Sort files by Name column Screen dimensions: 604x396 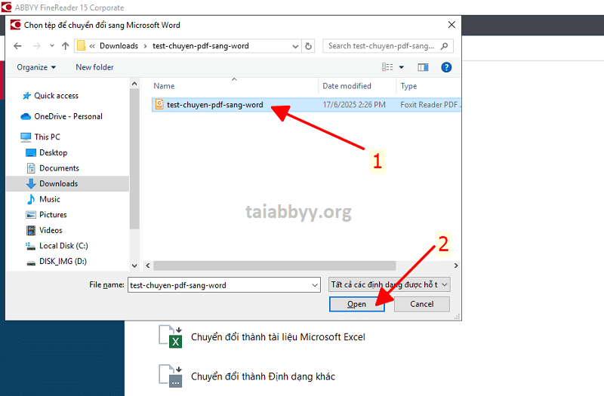[164, 86]
